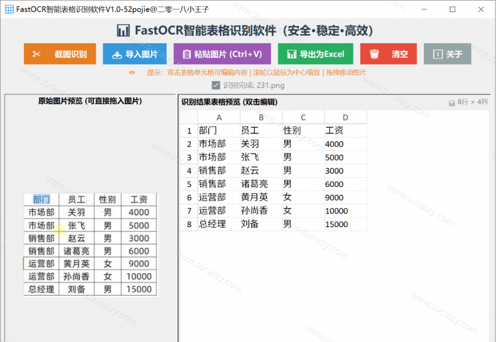Click the scissors icon on 截图识别 button
The width and height of the screenshot is (496, 342).
coord(36,54)
